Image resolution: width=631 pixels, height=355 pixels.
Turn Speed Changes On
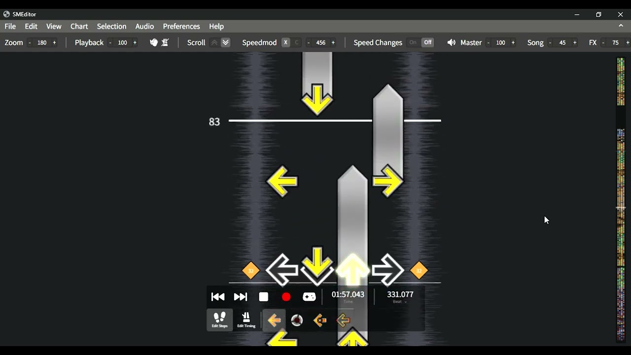coord(413,42)
